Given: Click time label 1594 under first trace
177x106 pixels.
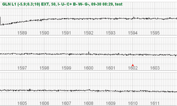Looking at the screenshot, I should point(133,33).
